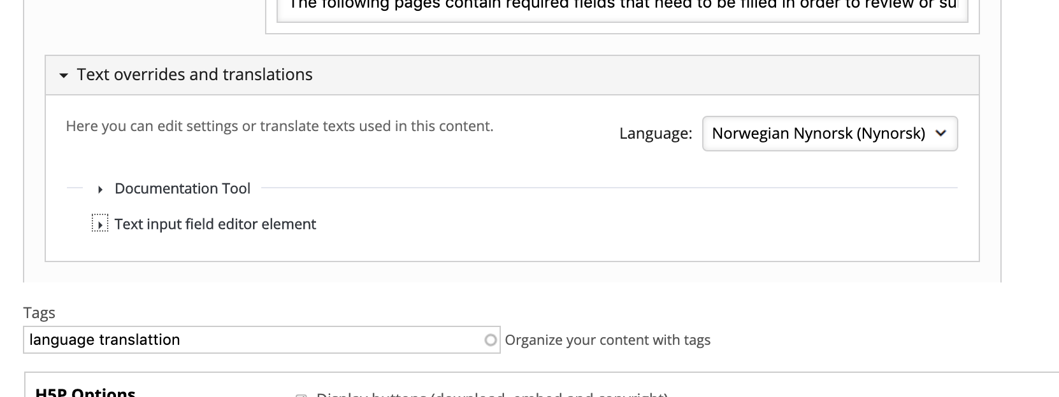
Task: Collapse the Text overrides and translations arrow
Action: point(63,76)
